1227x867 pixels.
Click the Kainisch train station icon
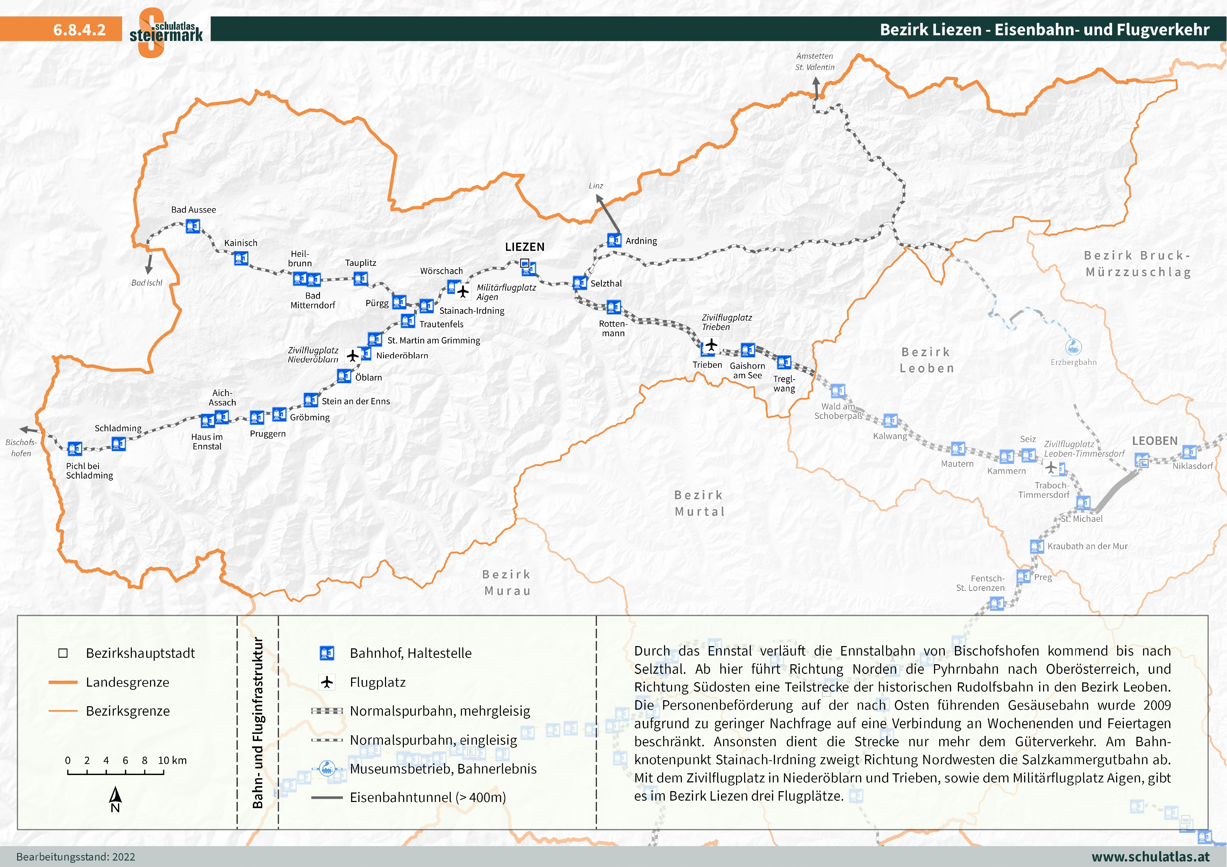[x=241, y=259]
